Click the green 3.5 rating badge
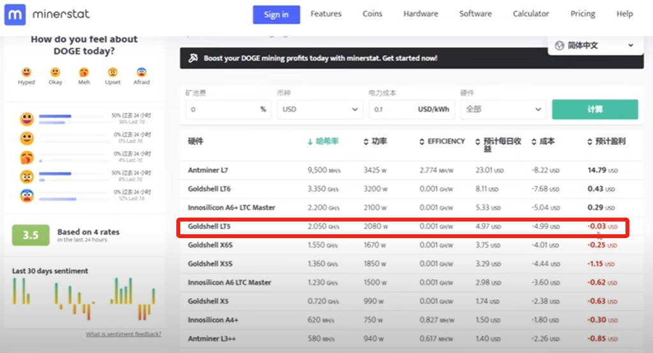Viewport: 653px width, 353px height. click(31, 235)
